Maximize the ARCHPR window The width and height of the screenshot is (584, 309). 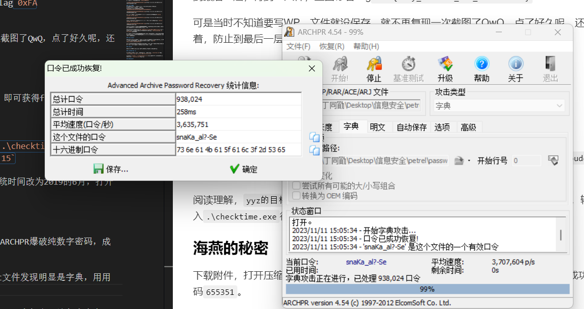pyautogui.click(x=528, y=32)
